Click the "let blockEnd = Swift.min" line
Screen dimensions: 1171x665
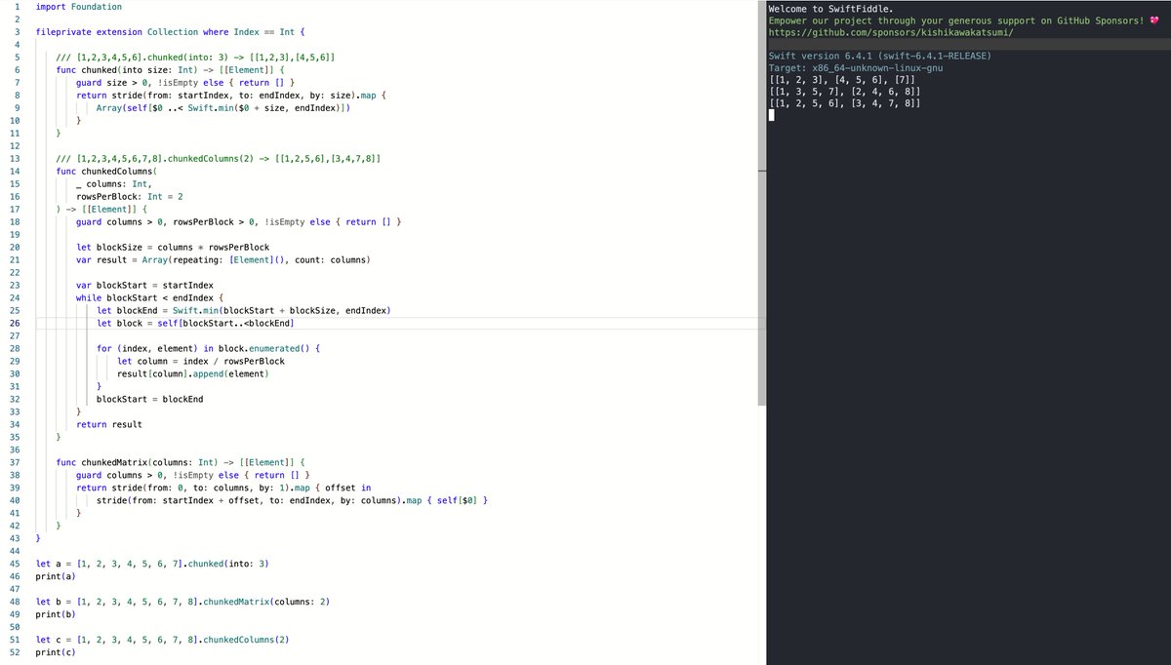click(243, 311)
